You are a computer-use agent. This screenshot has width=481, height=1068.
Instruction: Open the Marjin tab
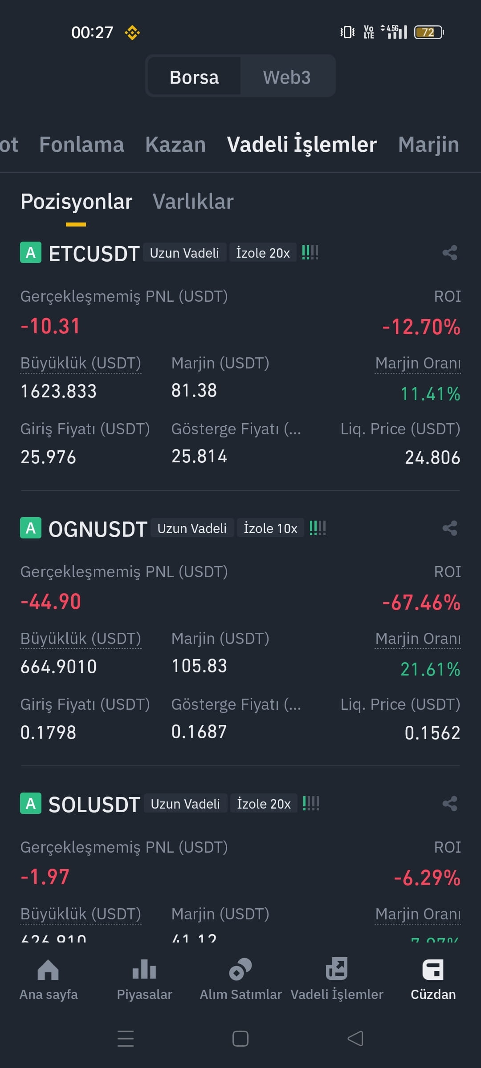pyautogui.click(x=429, y=144)
